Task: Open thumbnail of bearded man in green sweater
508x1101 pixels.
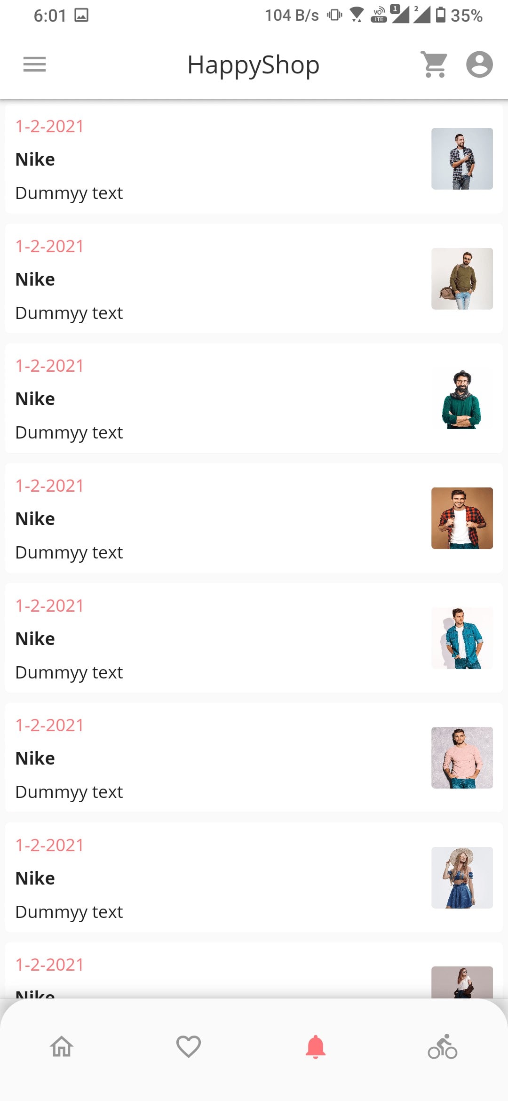Action: (x=462, y=399)
